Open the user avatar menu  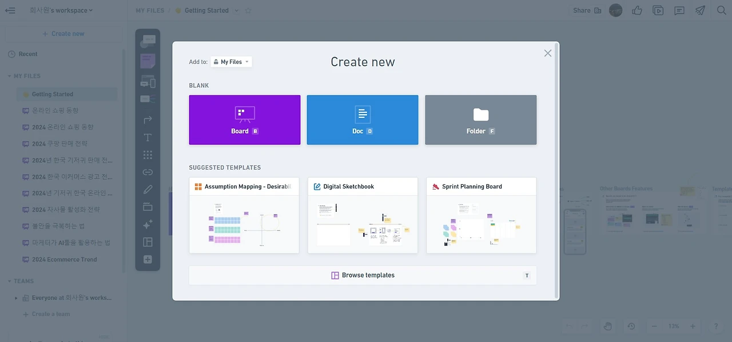[615, 10]
